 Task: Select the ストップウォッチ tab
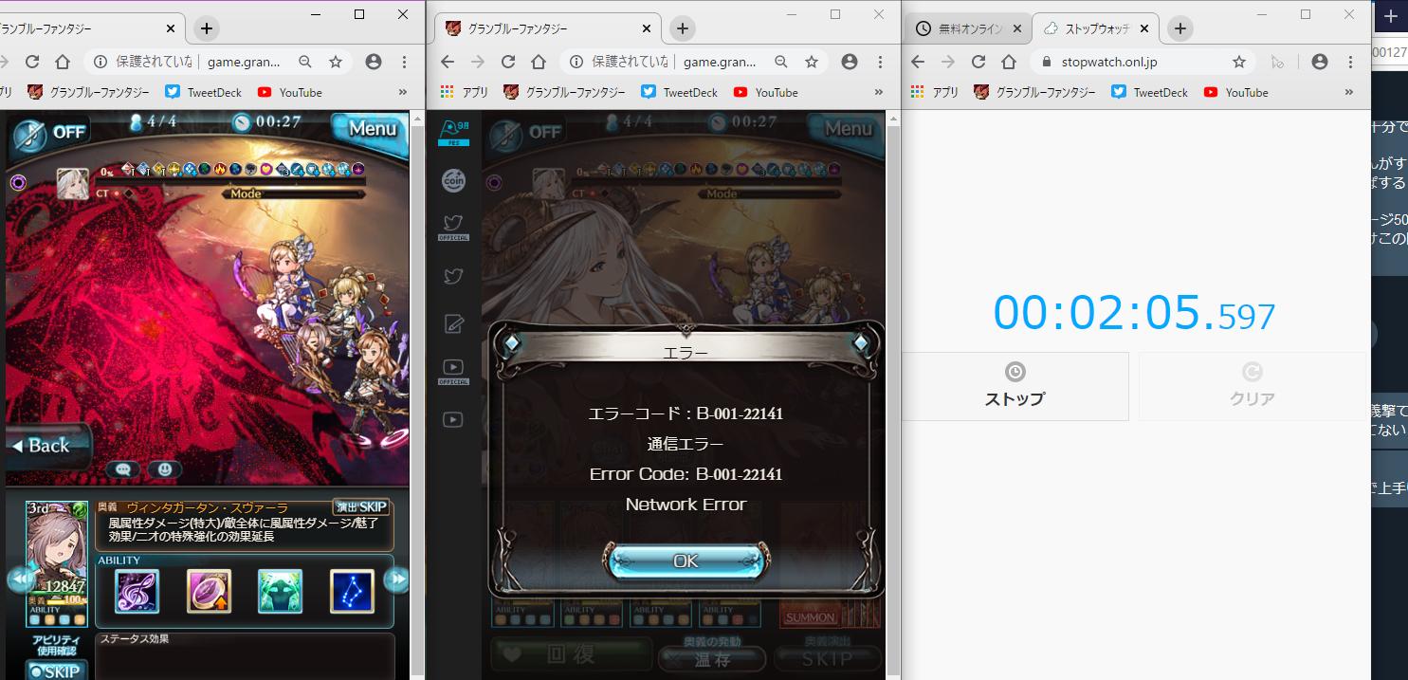pos(1095,28)
